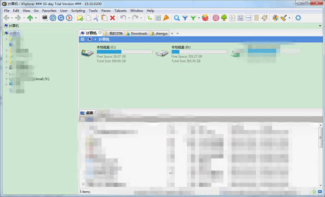Toggle the Dual Pane toolbar button
Screen dimensions: 325x197
click(x=248, y=18)
